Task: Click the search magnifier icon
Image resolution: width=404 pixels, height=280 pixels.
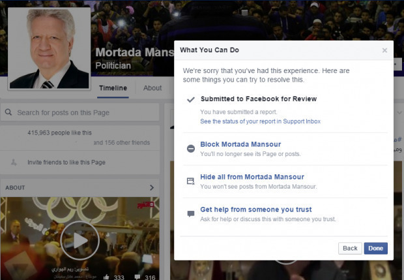Action: click(x=8, y=112)
